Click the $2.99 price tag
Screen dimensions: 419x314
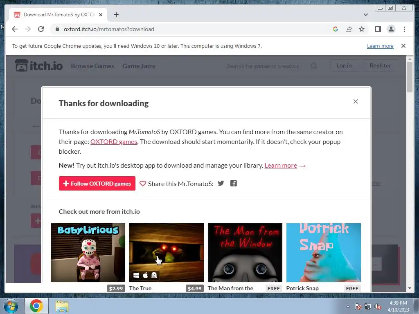(116, 288)
